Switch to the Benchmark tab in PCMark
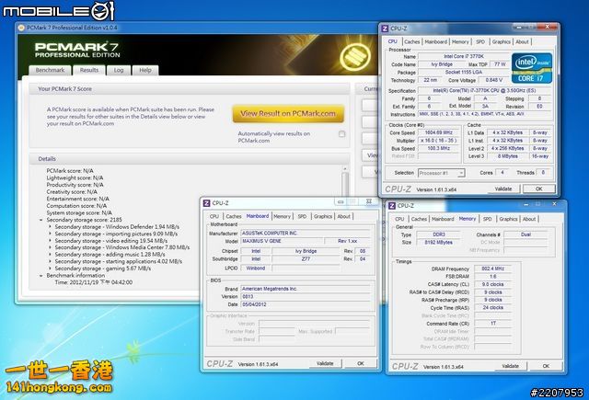Viewport: 589px width, 400px height. pos(50,70)
